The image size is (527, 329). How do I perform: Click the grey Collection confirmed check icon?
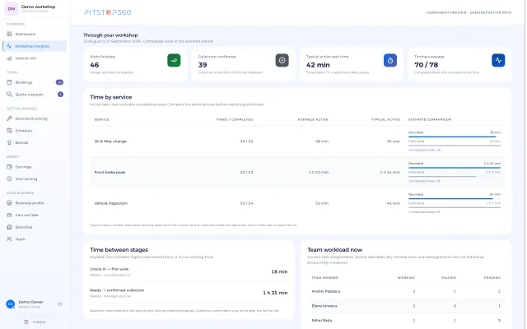tap(282, 60)
